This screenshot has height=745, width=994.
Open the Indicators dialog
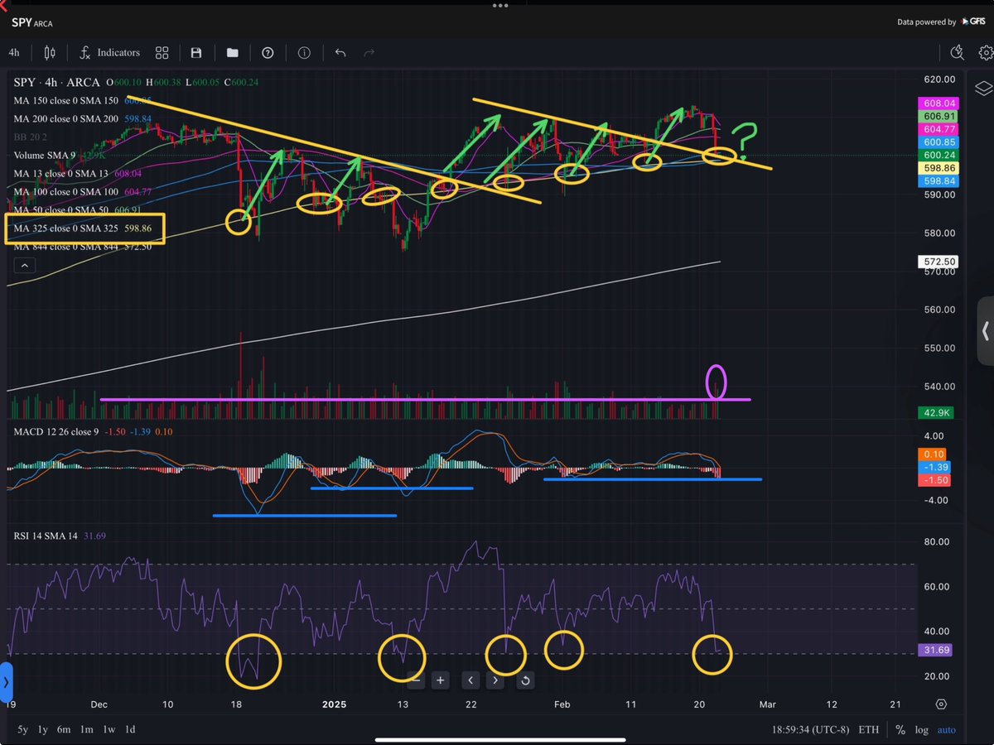coord(109,52)
